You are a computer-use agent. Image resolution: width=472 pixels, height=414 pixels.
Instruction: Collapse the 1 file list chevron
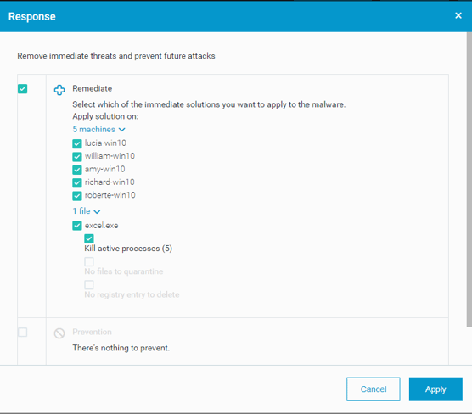tap(97, 211)
